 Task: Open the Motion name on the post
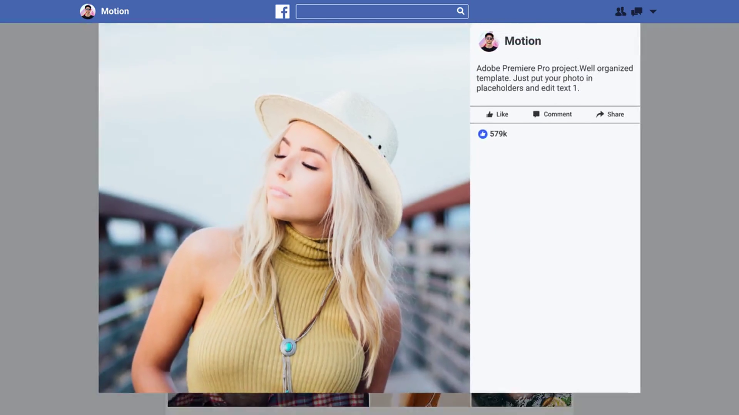pos(523,41)
